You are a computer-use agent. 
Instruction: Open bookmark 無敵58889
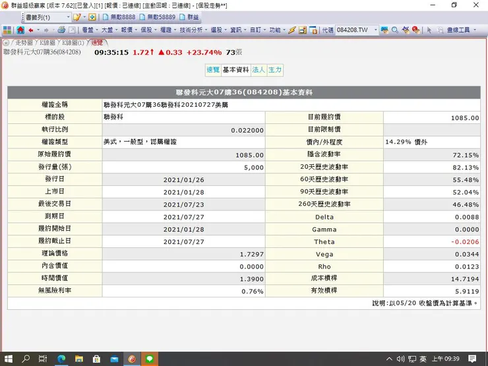coord(158,16)
